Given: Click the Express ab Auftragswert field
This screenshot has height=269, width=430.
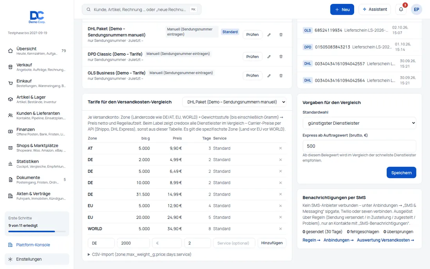Looking at the screenshot, I should point(359,146).
